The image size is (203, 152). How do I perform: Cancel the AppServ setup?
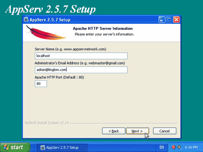(x=165, y=131)
